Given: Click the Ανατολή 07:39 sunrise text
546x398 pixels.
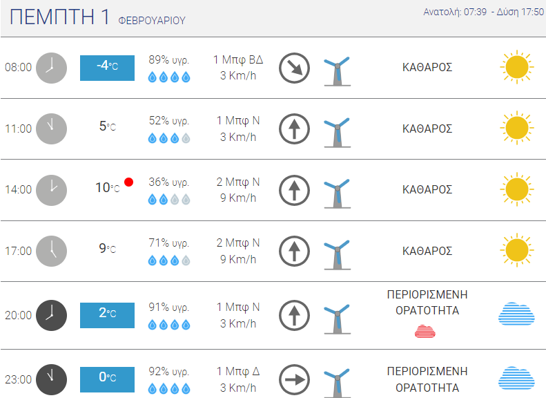Looking at the screenshot, I should coord(455,12).
